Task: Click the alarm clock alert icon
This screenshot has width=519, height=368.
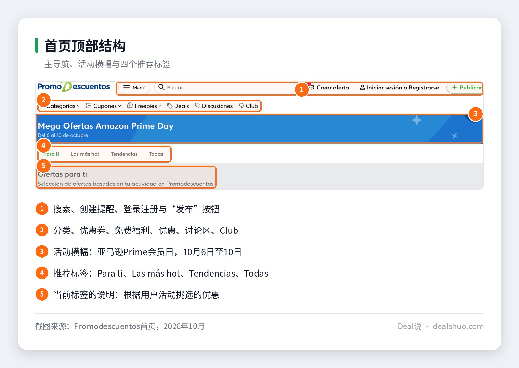Action: click(312, 87)
